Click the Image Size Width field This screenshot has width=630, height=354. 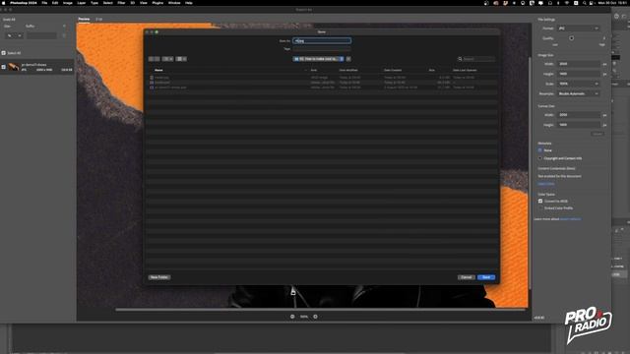point(579,64)
